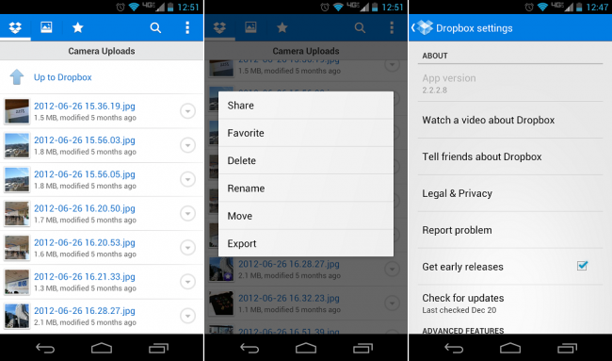Open the Favorites star tab in left screen
This screenshot has height=361, width=612.
click(77, 27)
